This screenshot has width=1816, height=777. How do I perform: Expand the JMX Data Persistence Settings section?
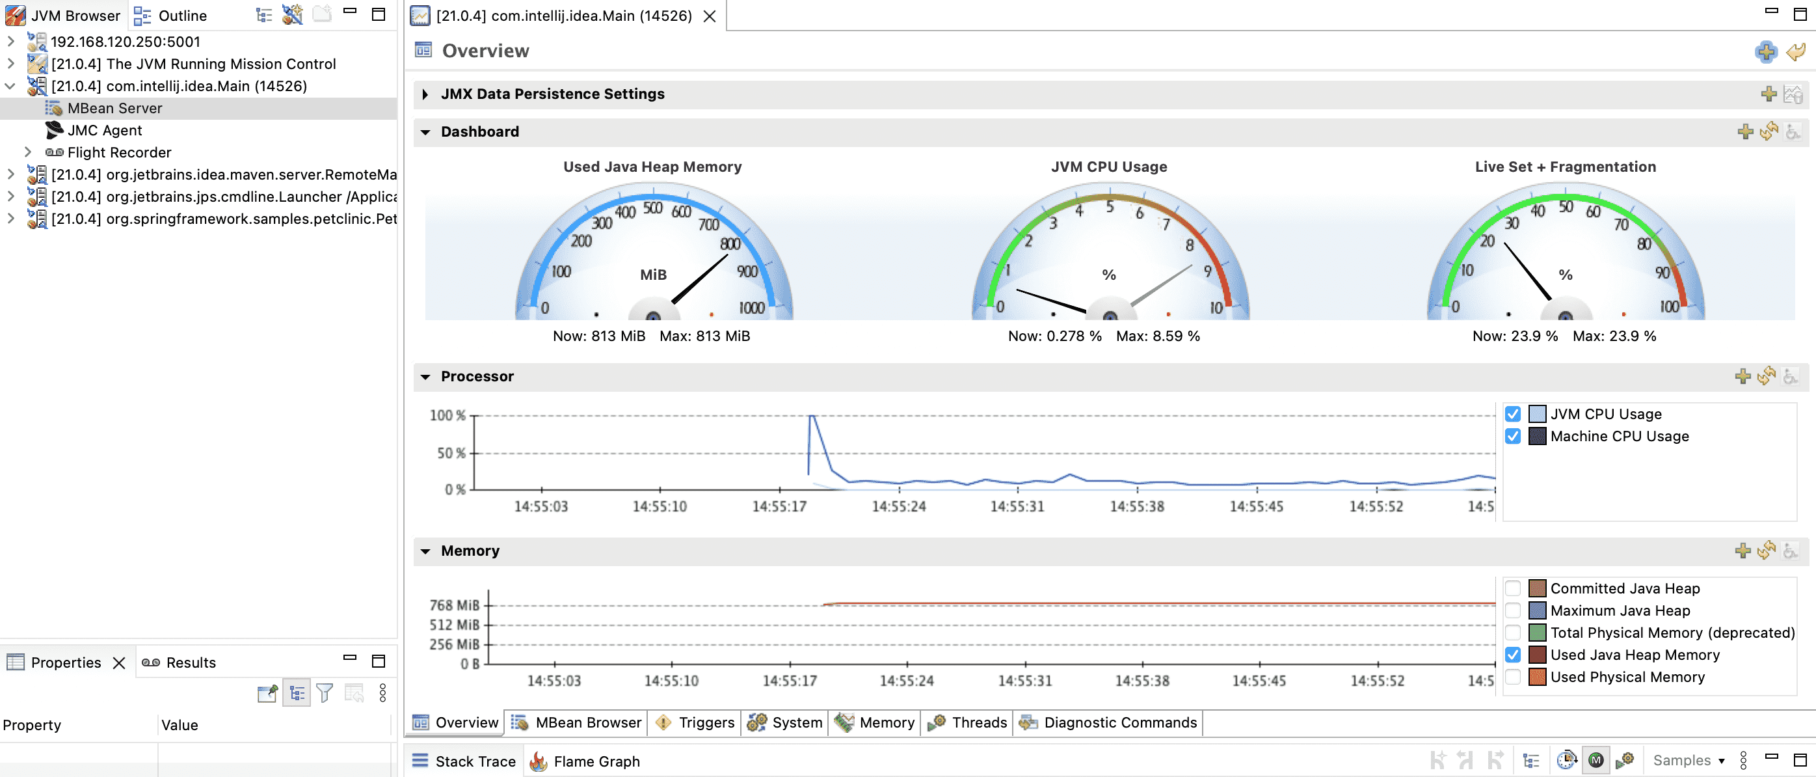[425, 93]
